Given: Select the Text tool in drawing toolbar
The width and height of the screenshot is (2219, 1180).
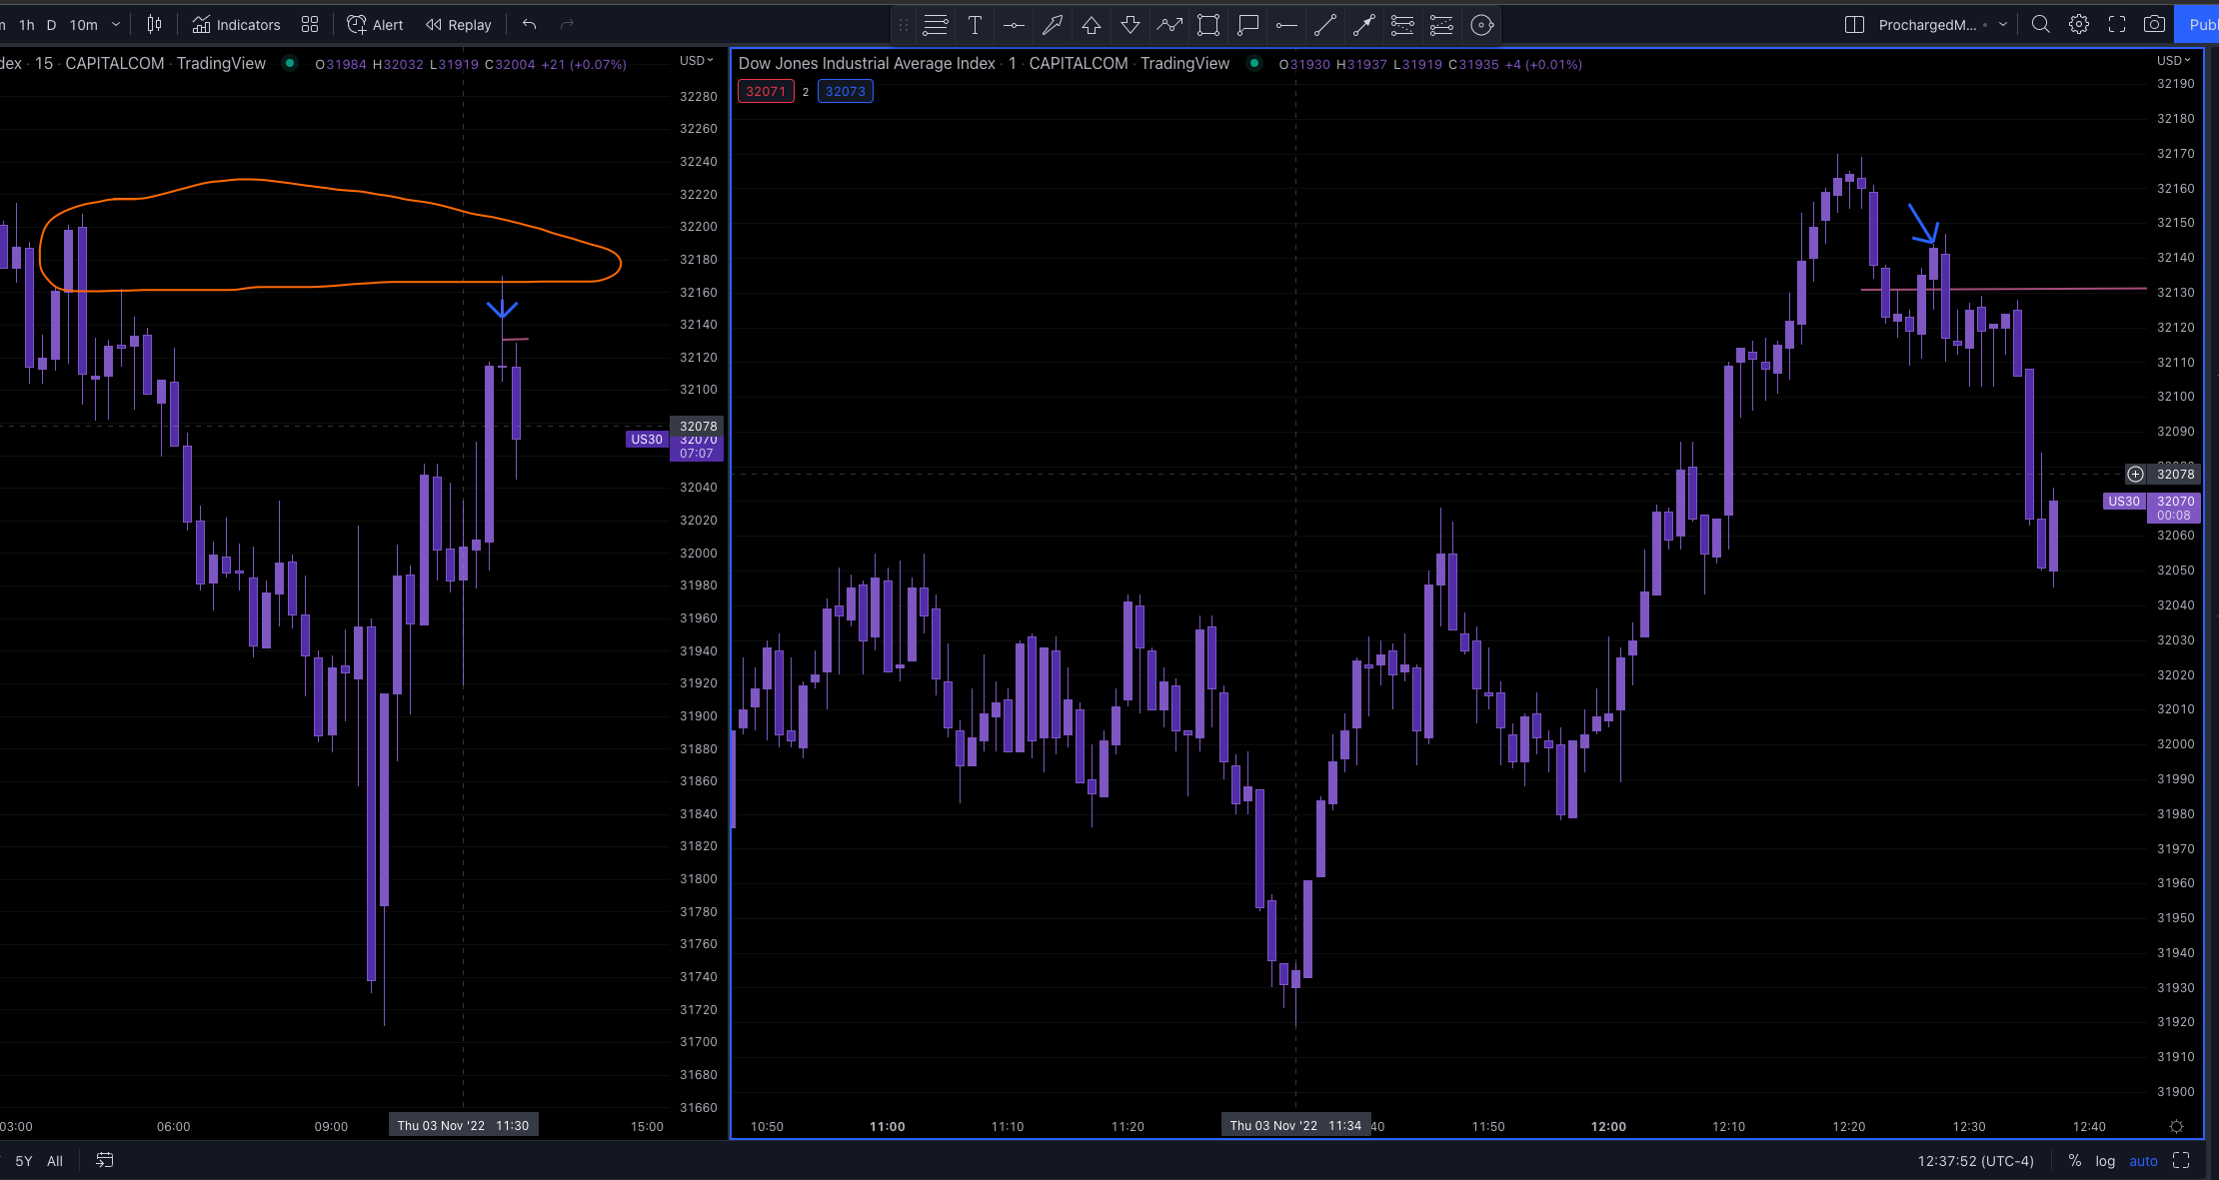Looking at the screenshot, I should coord(975,25).
